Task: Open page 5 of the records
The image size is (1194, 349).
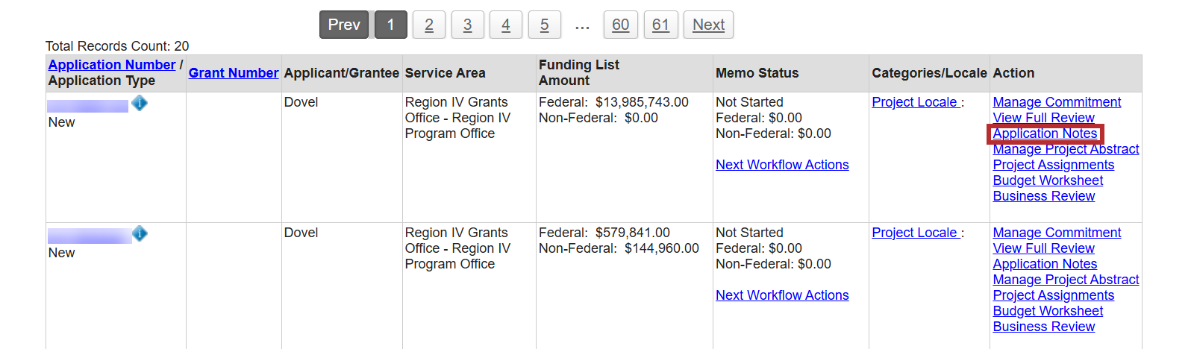Action: click(544, 25)
